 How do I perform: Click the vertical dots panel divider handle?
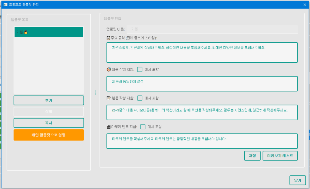(x=96, y=92)
